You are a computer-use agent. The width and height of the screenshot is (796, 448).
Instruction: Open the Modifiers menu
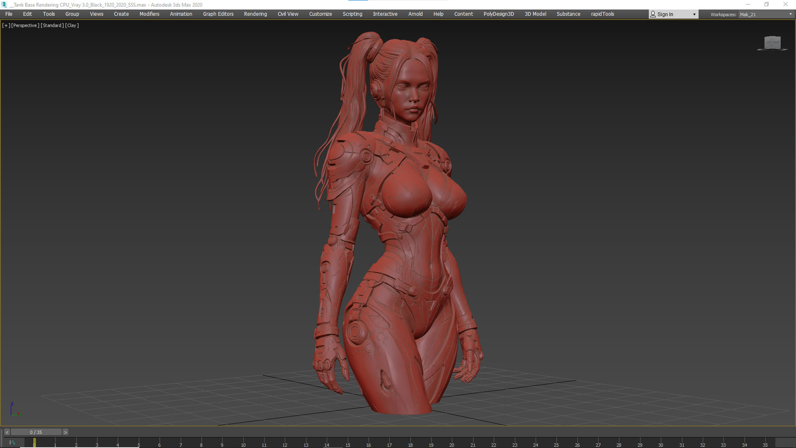pos(149,14)
